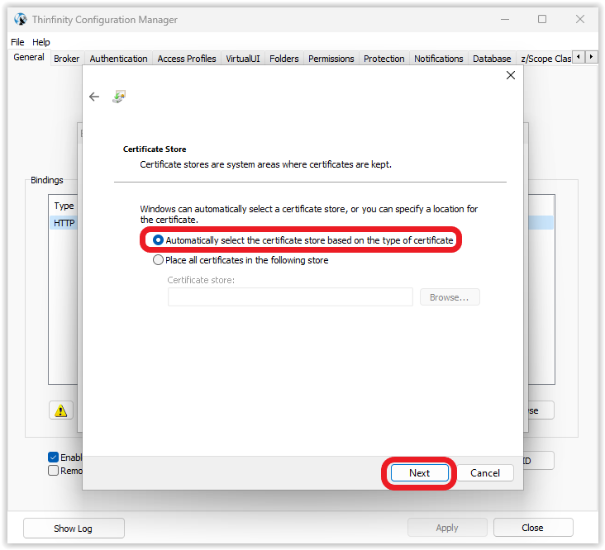
Task: Go to the Folders tab
Action: pos(284,59)
